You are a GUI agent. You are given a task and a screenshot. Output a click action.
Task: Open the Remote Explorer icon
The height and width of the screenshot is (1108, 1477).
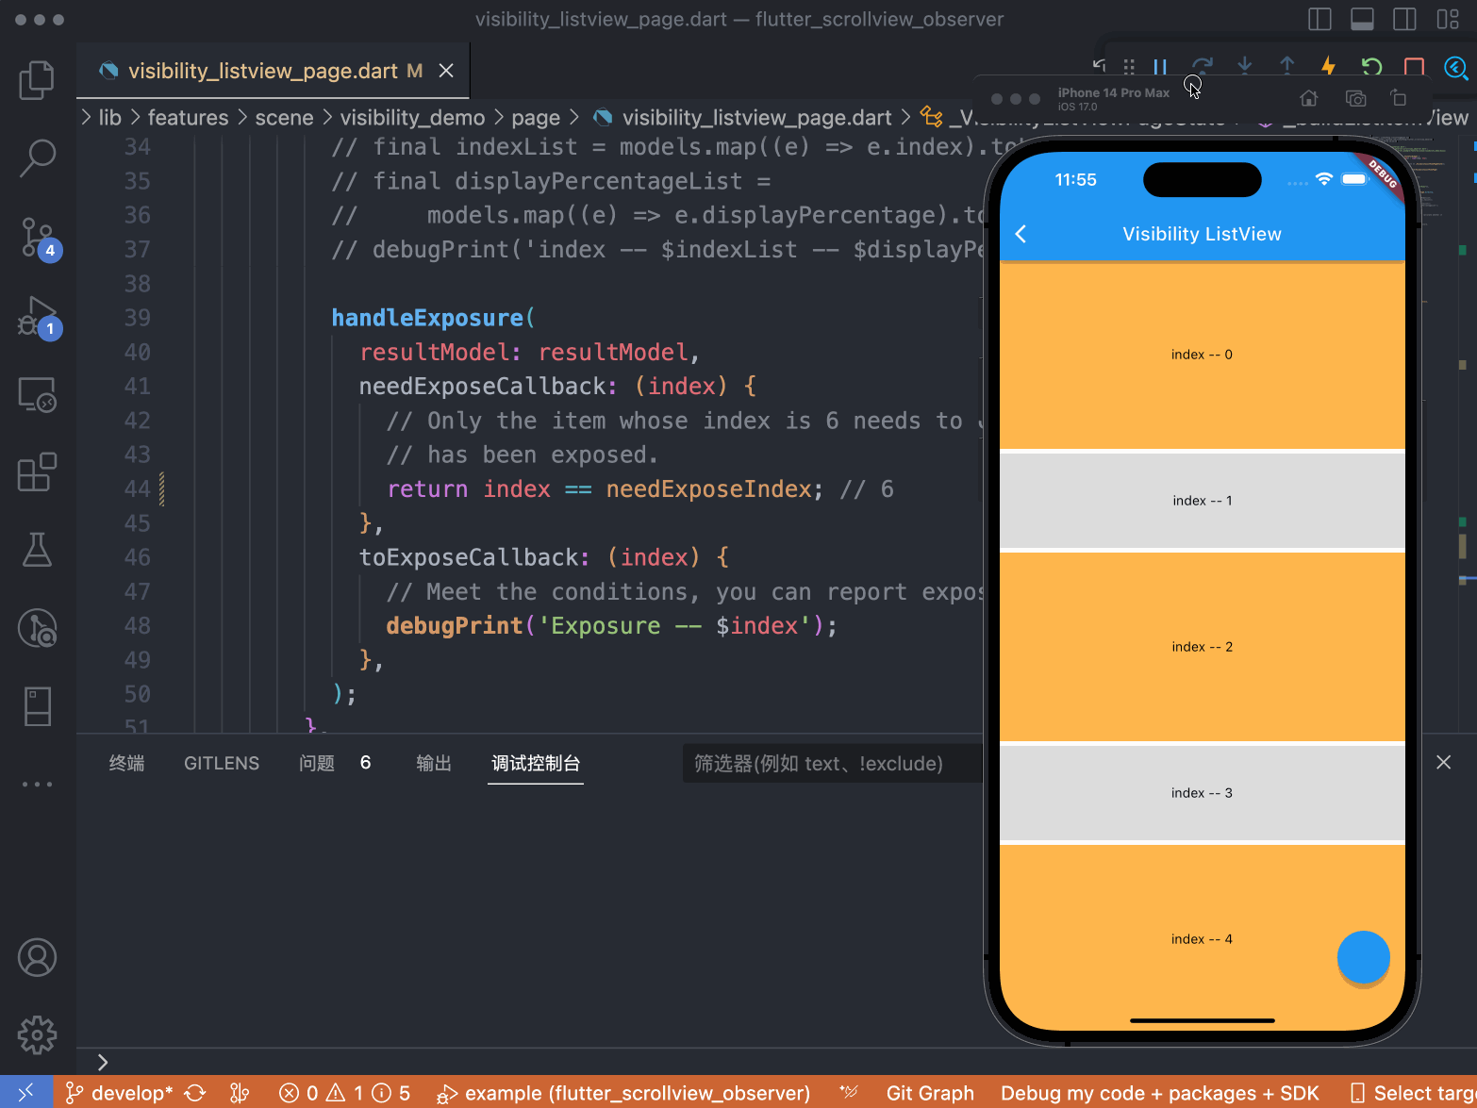point(37,394)
